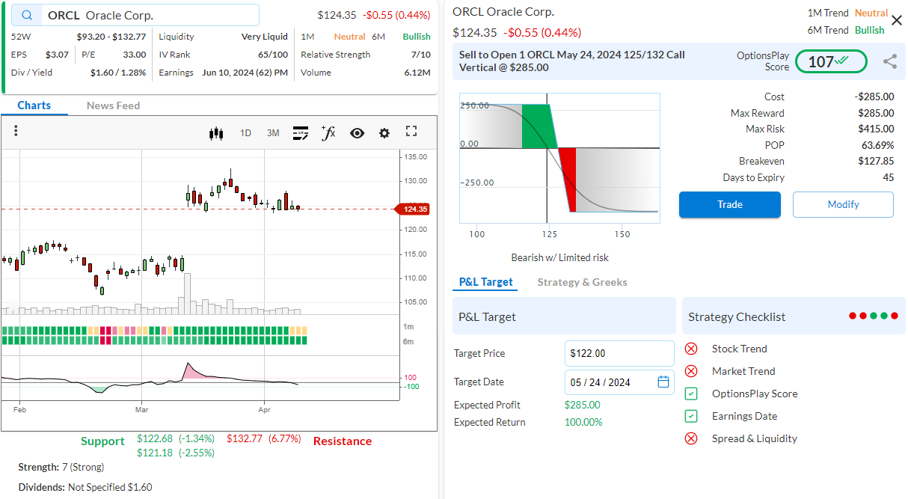Click the 6M Trend Bullish label
Viewport: 908px width, 499px height.
[x=846, y=30]
